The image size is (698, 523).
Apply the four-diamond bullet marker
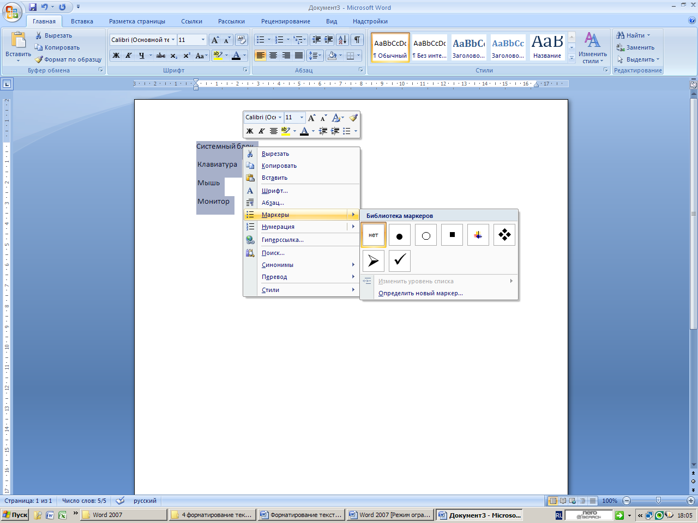[504, 235]
